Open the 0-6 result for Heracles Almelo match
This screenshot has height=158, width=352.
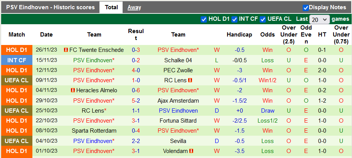(x=136, y=90)
